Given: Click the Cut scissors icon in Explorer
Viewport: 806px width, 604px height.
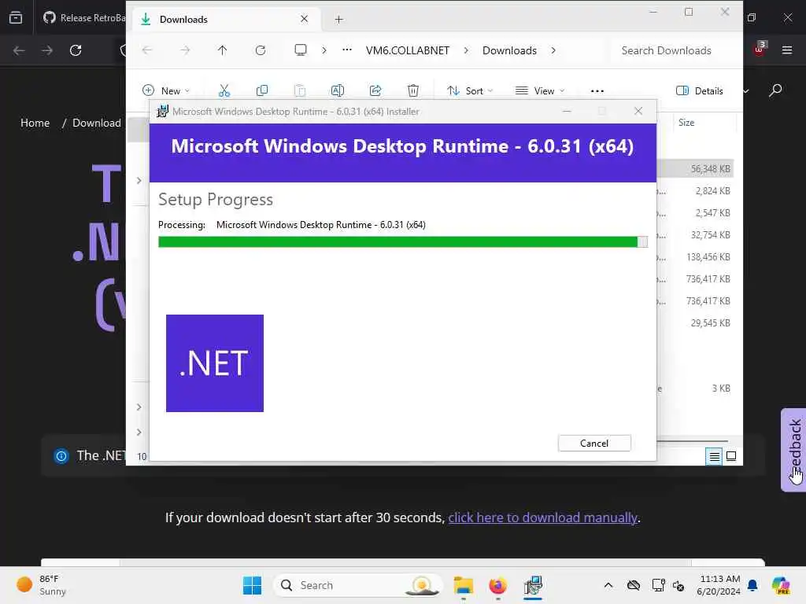Looking at the screenshot, I should point(224,91).
